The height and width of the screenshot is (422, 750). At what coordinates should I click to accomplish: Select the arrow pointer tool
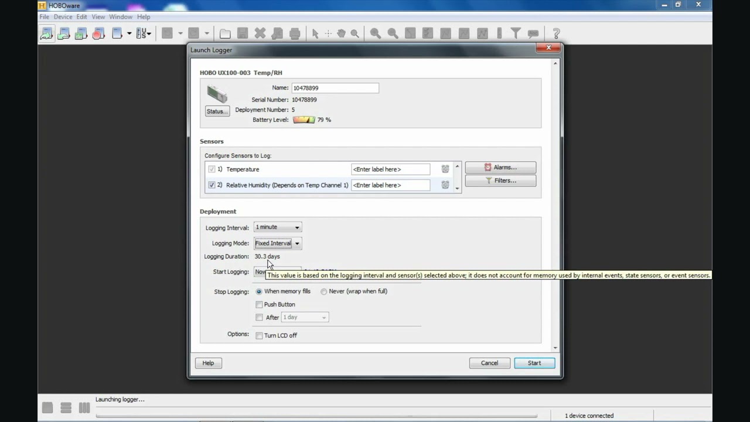(x=315, y=33)
